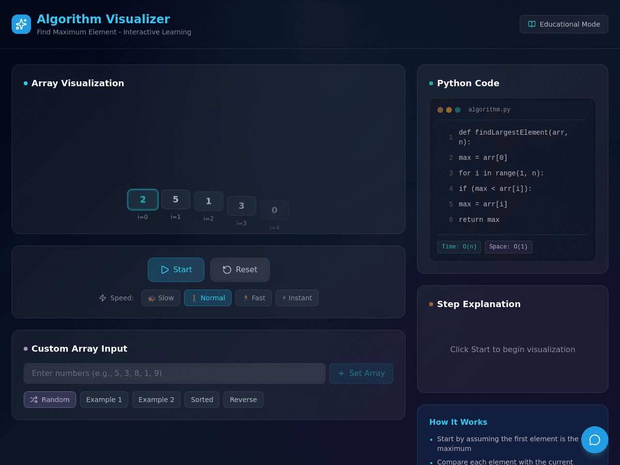
Task: Click the Space: O(1) badge
Action: 509,247
